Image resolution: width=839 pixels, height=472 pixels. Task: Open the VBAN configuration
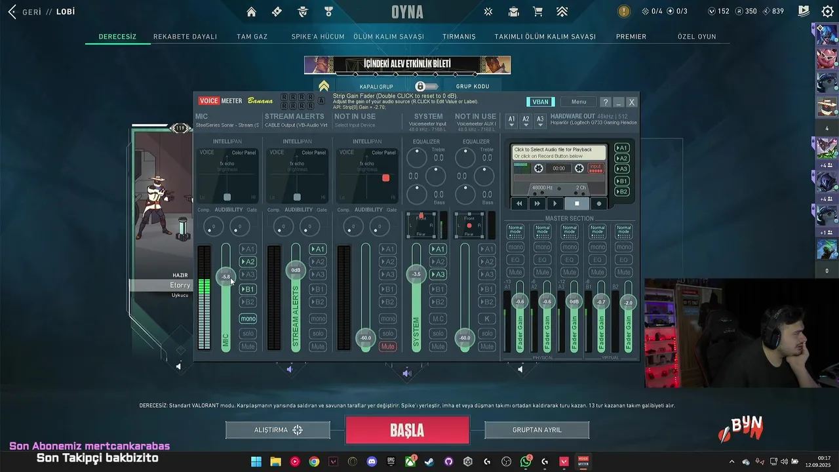[x=540, y=102]
